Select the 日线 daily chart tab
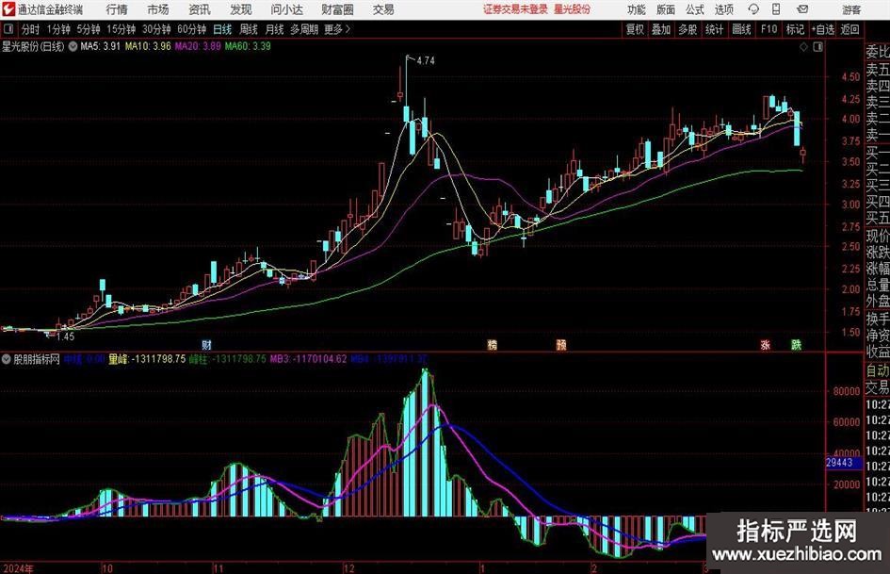The width and height of the screenshot is (890, 574). (222, 29)
